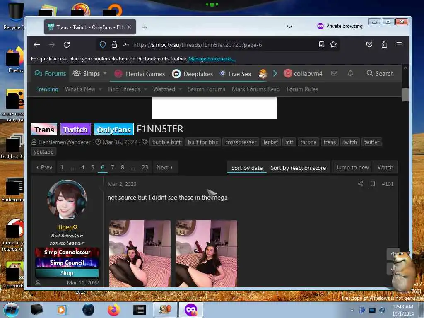This screenshot has height=318, width=424.
Task: Open Search Forums link
Action: coord(207,89)
